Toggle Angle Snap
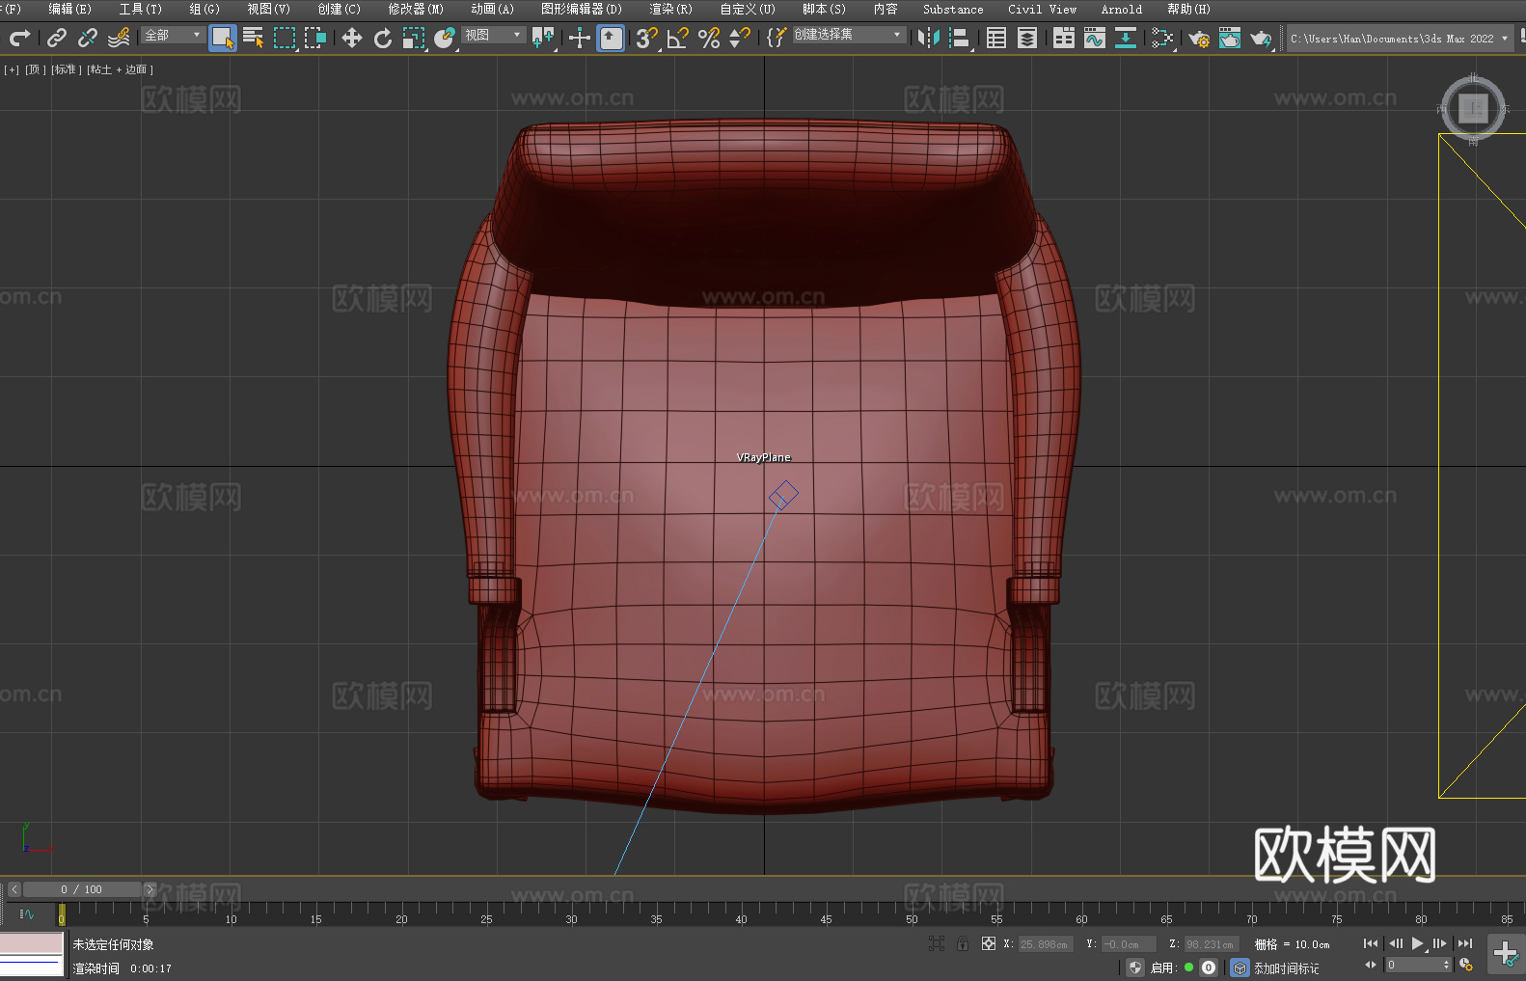Image resolution: width=1526 pixels, height=981 pixels. 678,38
